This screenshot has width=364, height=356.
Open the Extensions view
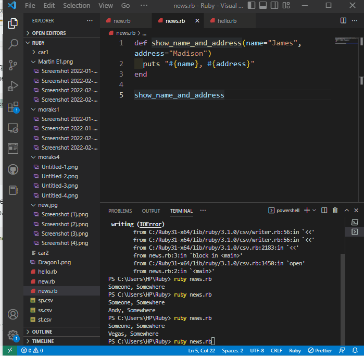tap(13, 107)
